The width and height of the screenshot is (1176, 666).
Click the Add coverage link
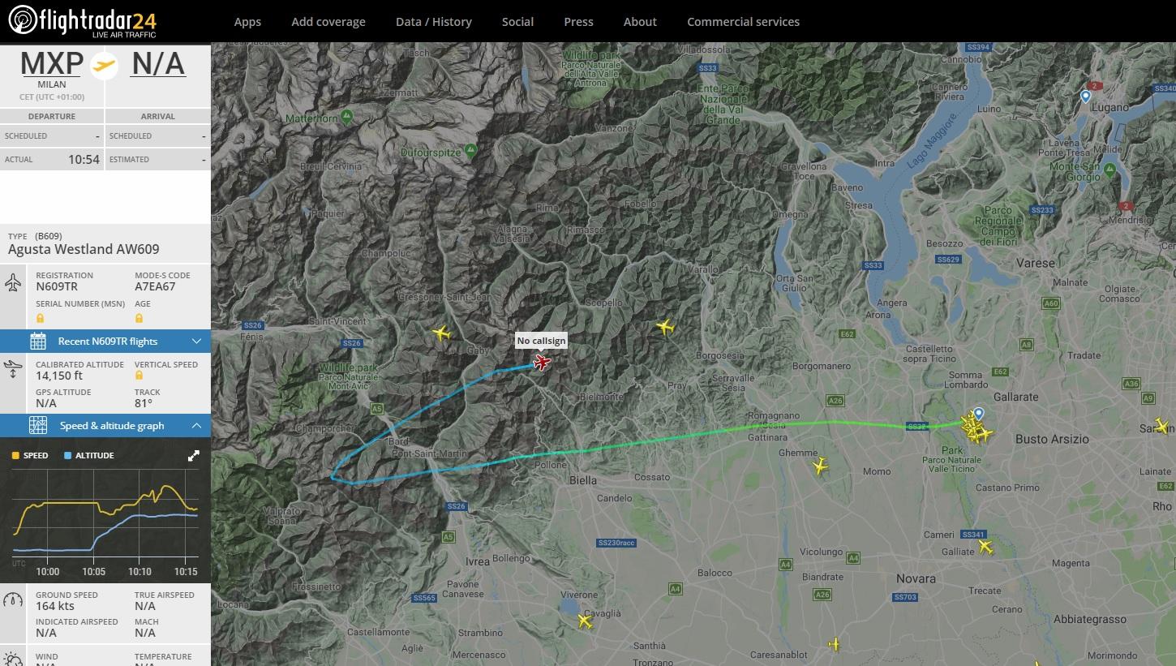(328, 22)
